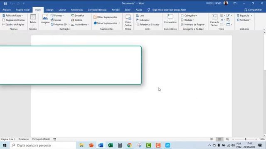Open the Windows Start menu
266x149 pixels.
5,145
